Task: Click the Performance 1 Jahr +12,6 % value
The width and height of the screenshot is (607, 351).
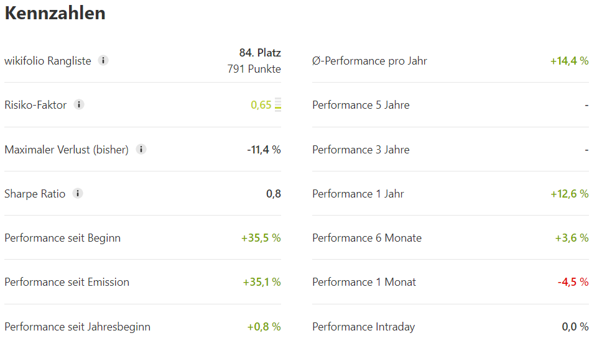Action: point(570,194)
